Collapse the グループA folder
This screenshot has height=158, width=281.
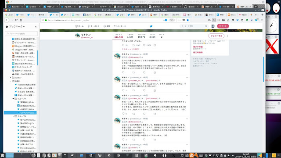[x=13, y=99]
